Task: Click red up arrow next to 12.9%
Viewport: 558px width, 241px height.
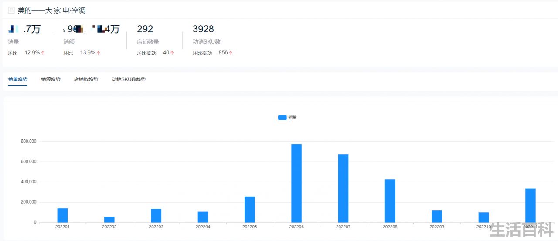Action: click(x=43, y=53)
